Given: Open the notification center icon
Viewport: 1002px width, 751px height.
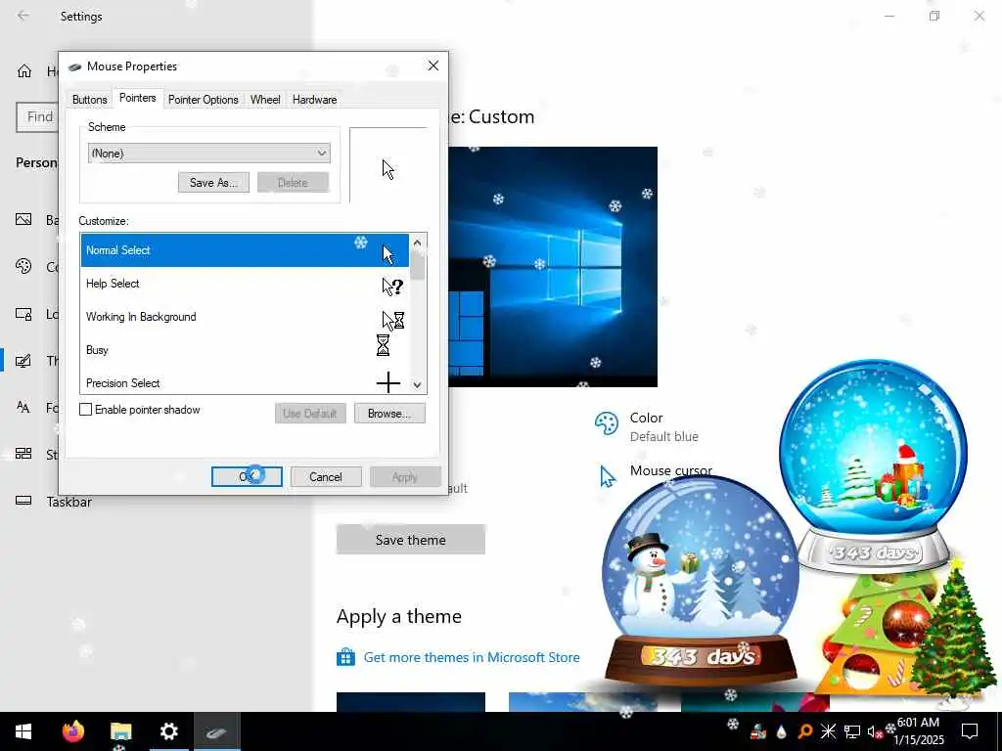Looking at the screenshot, I should 970,731.
